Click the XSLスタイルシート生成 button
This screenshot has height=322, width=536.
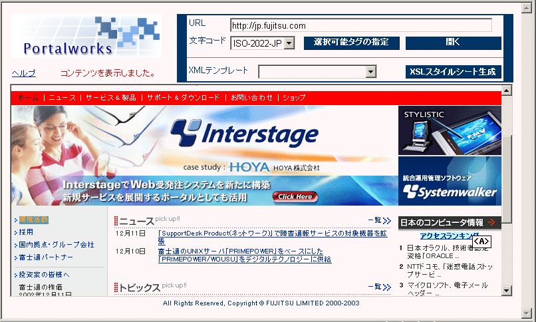[x=454, y=72]
